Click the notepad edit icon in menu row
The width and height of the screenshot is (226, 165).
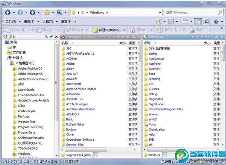coord(171,22)
